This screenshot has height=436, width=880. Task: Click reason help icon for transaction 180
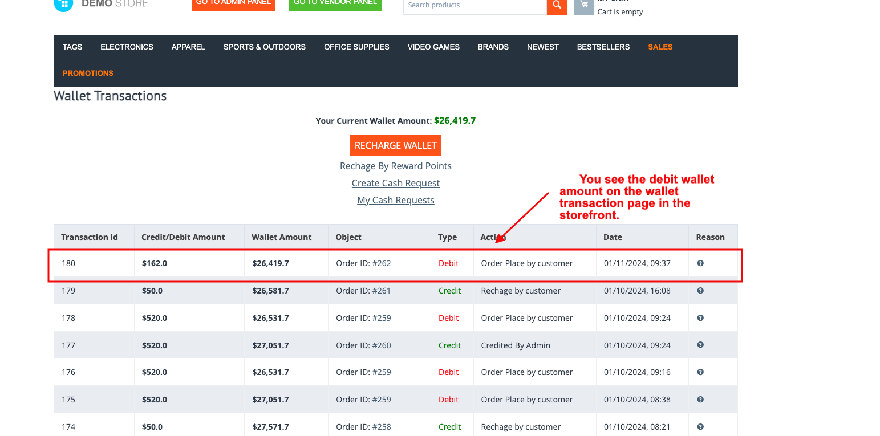click(700, 263)
